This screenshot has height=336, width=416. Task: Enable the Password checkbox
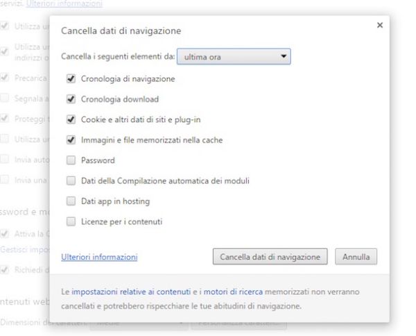tap(71, 160)
